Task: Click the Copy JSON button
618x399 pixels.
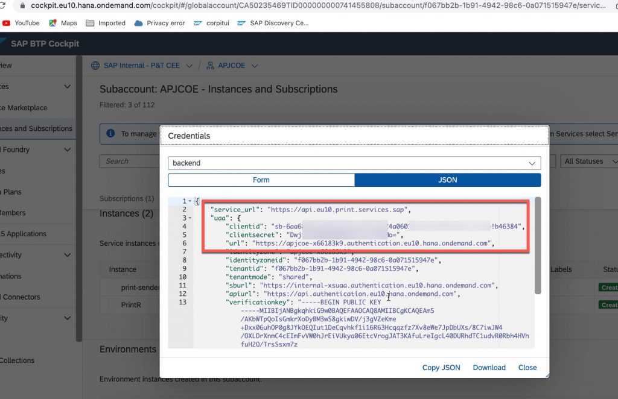Action: click(441, 368)
